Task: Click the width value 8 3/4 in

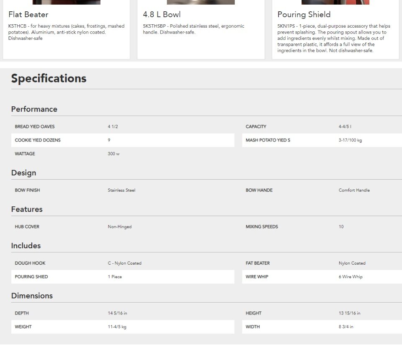Action: pyautogui.click(x=346, y=327)
